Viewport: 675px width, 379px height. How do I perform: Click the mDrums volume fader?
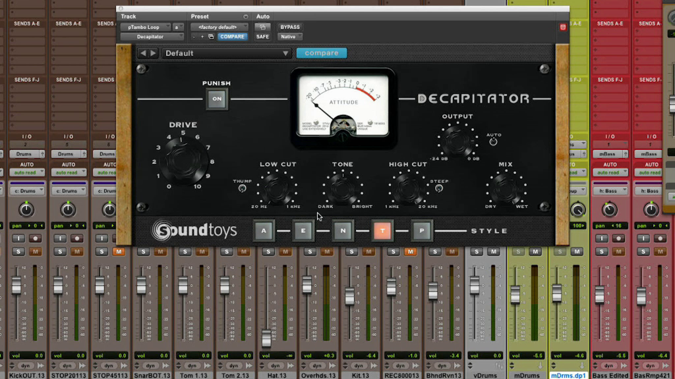point(515,295)
